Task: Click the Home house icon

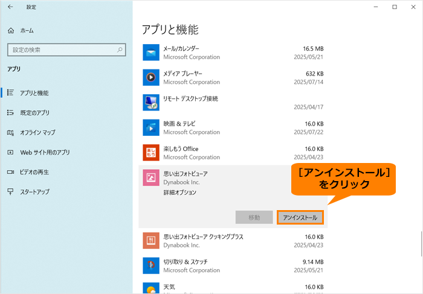Action: [11, 30]
